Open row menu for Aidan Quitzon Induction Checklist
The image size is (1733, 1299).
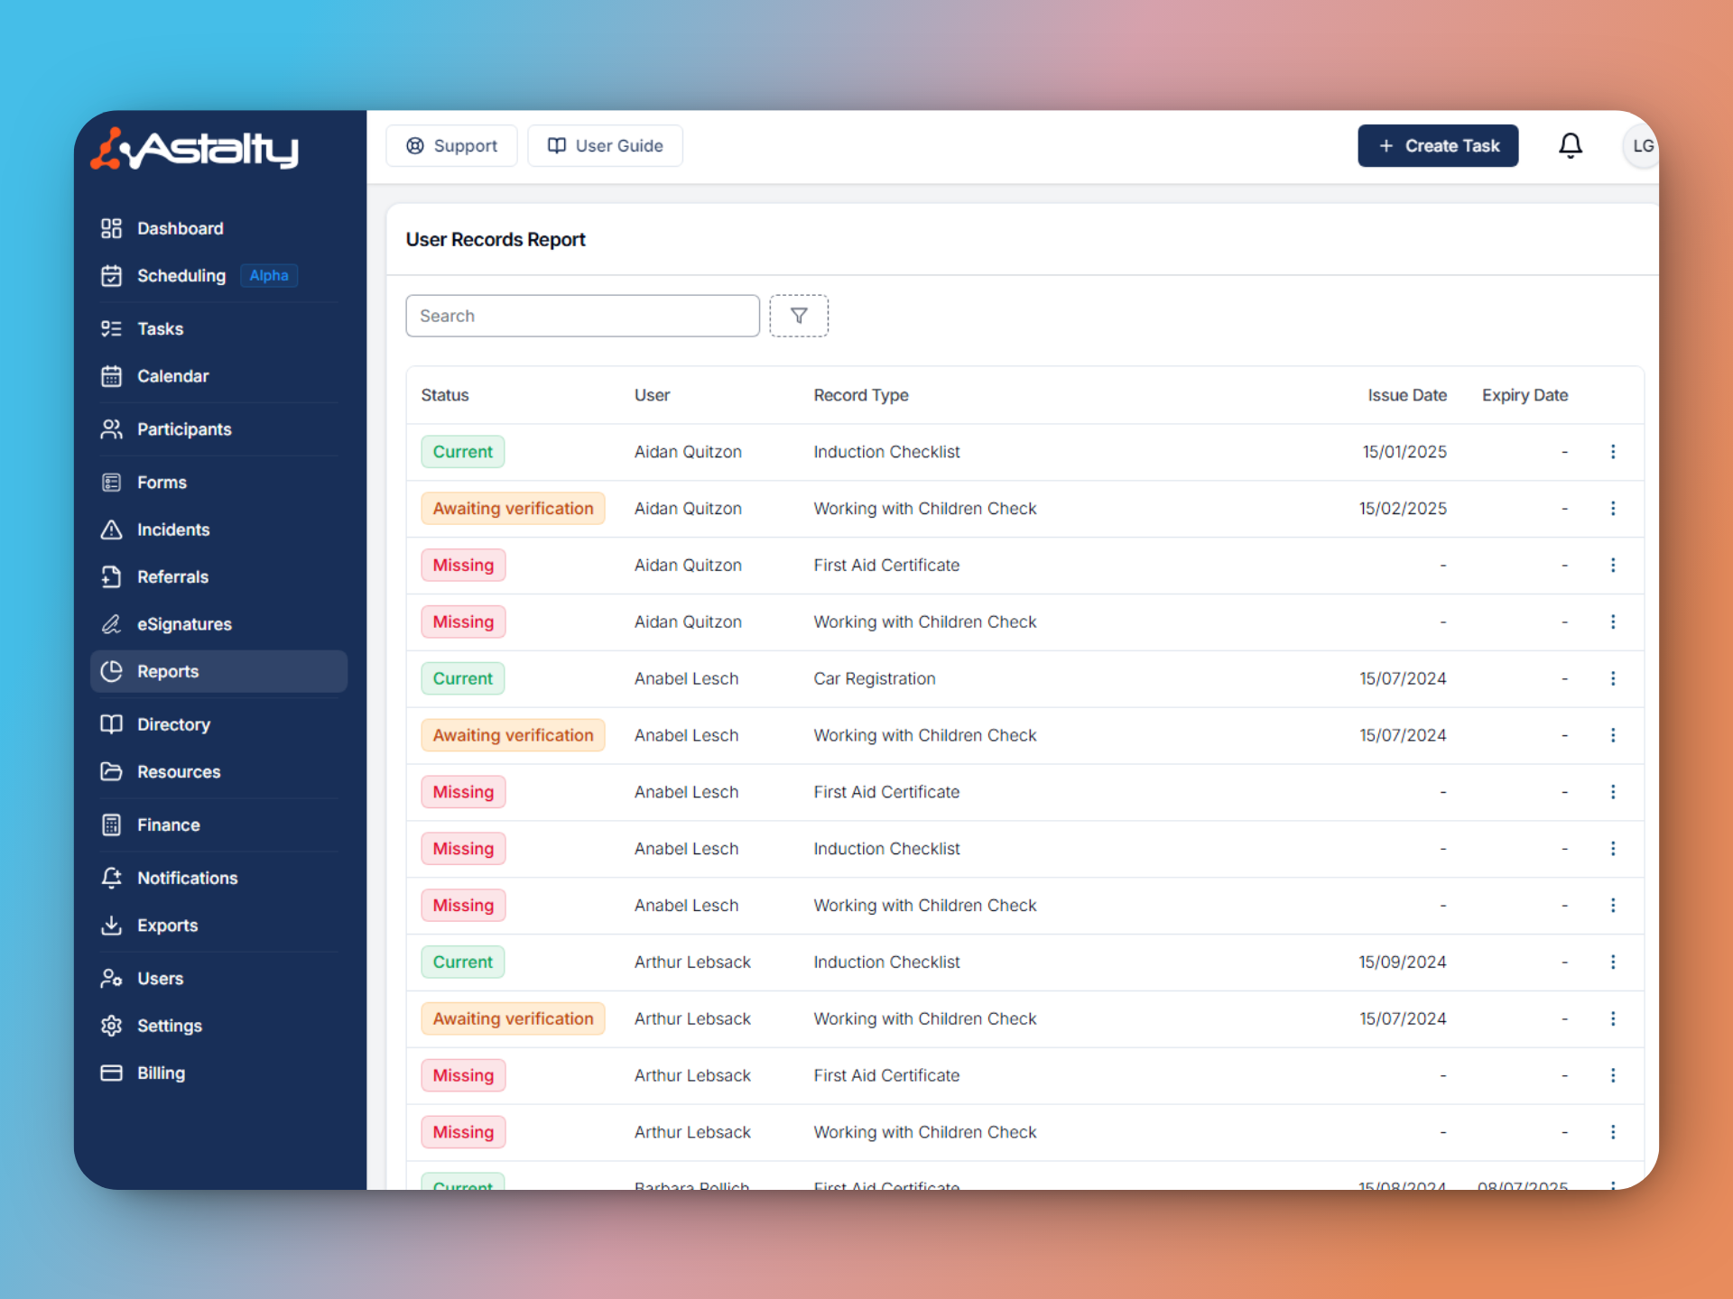pyautogui.click(x=1612, y=452)
